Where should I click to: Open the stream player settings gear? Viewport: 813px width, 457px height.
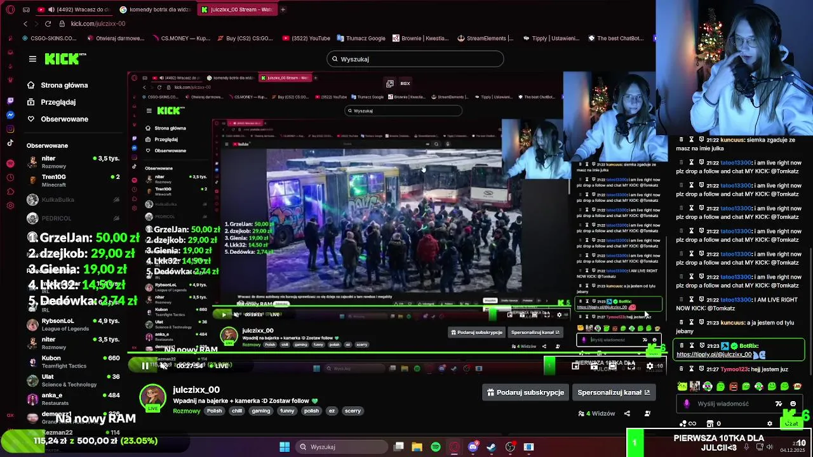(x=649, y=366)
